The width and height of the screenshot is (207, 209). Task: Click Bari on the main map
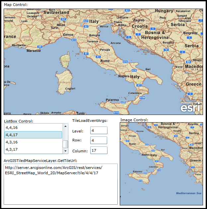click(148, 69)
